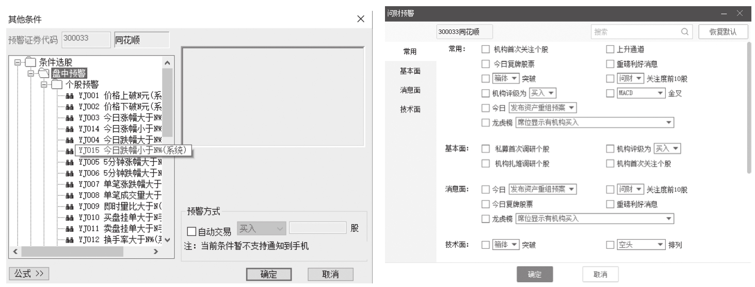Open 发布资产重组预案 dropdown in the 消息面 section
The image size is (755, 287).
coord(543,189)
